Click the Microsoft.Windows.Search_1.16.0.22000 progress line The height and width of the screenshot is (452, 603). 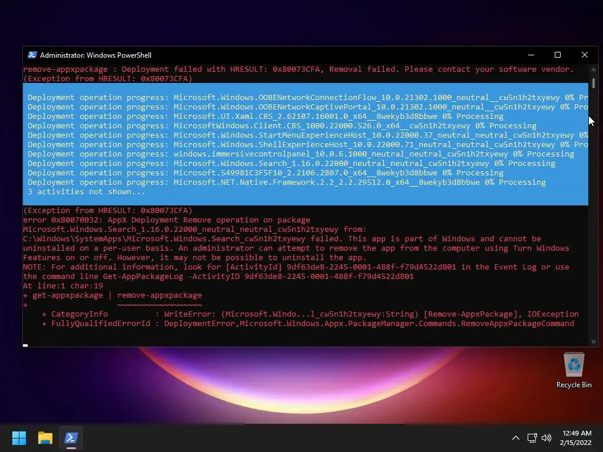(x=291, y=164)
